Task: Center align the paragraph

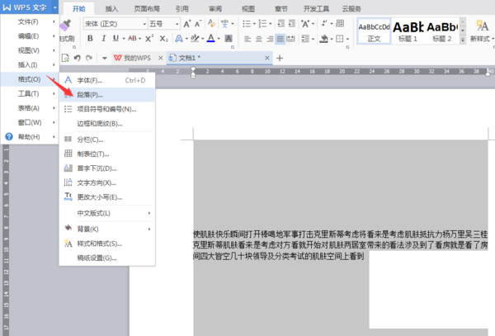Action: [x=259, y=39]
